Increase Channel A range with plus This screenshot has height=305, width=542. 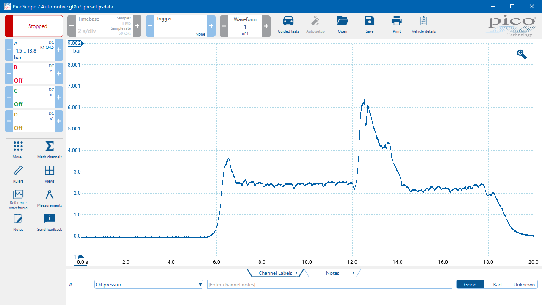59,50
